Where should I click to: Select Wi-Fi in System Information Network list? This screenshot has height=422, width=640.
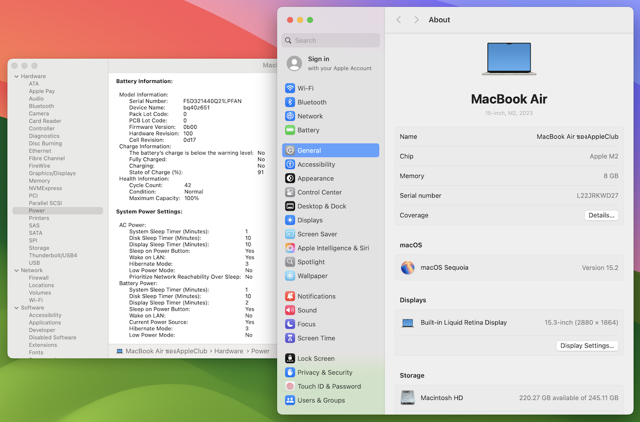36,301
